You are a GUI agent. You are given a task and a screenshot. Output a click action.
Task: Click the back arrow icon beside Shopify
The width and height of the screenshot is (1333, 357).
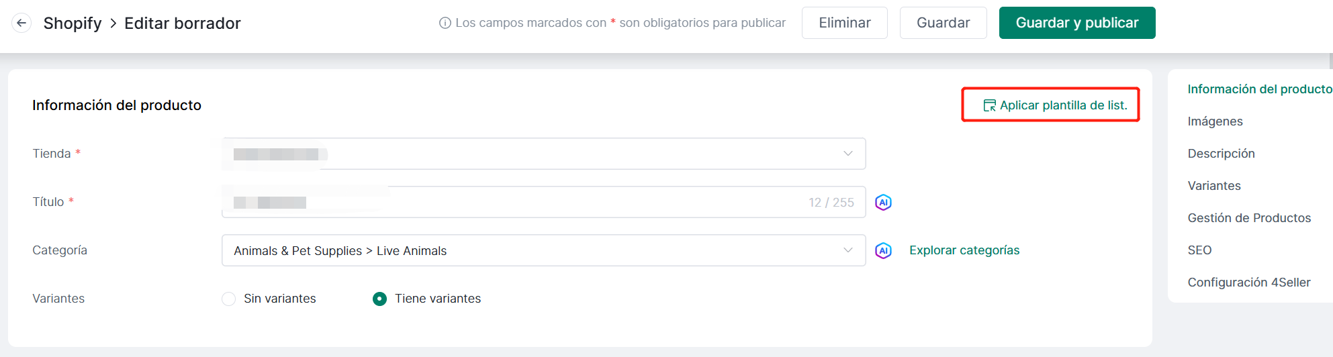[x=21, y=23]
